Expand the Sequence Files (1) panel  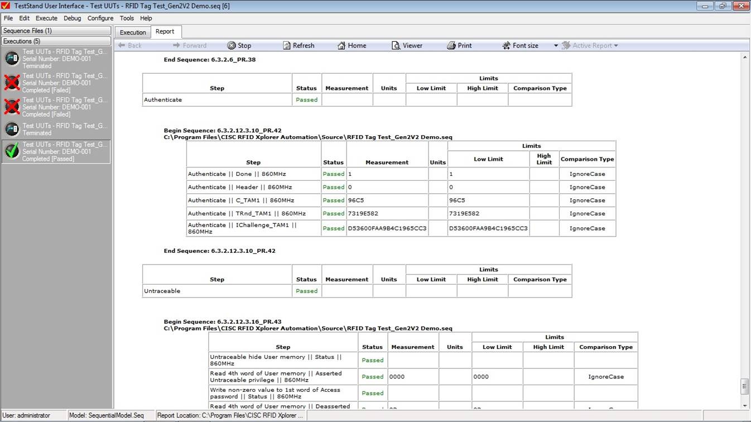56,31
